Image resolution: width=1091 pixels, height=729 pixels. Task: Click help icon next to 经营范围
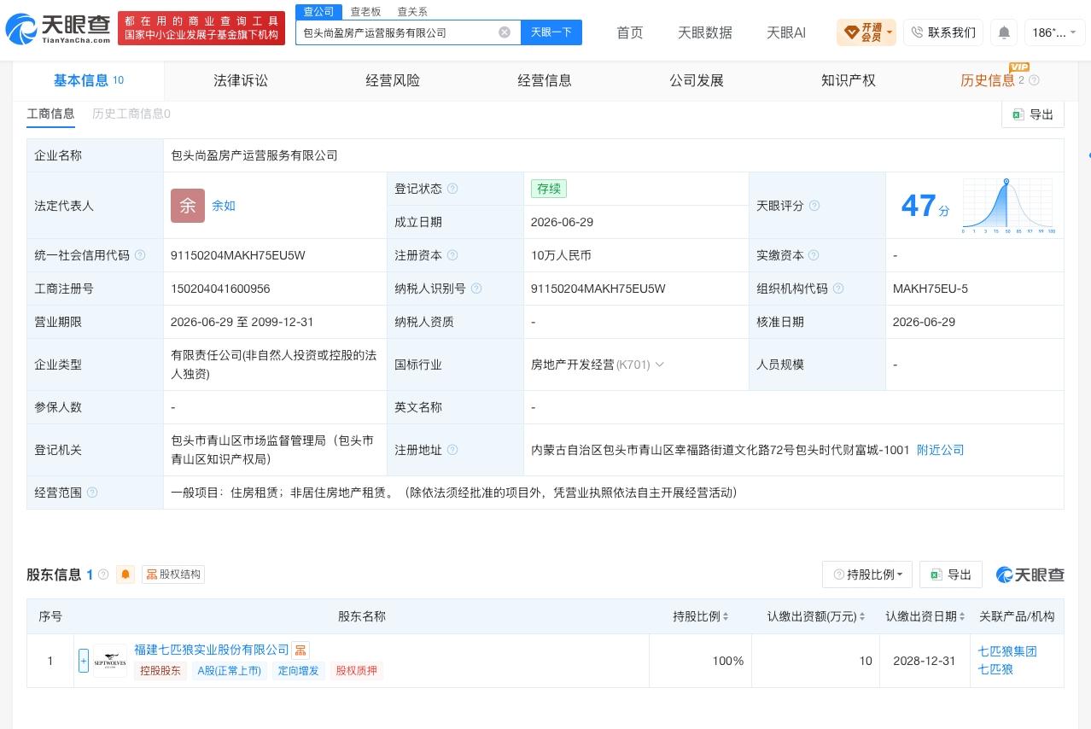pos(92,493)
